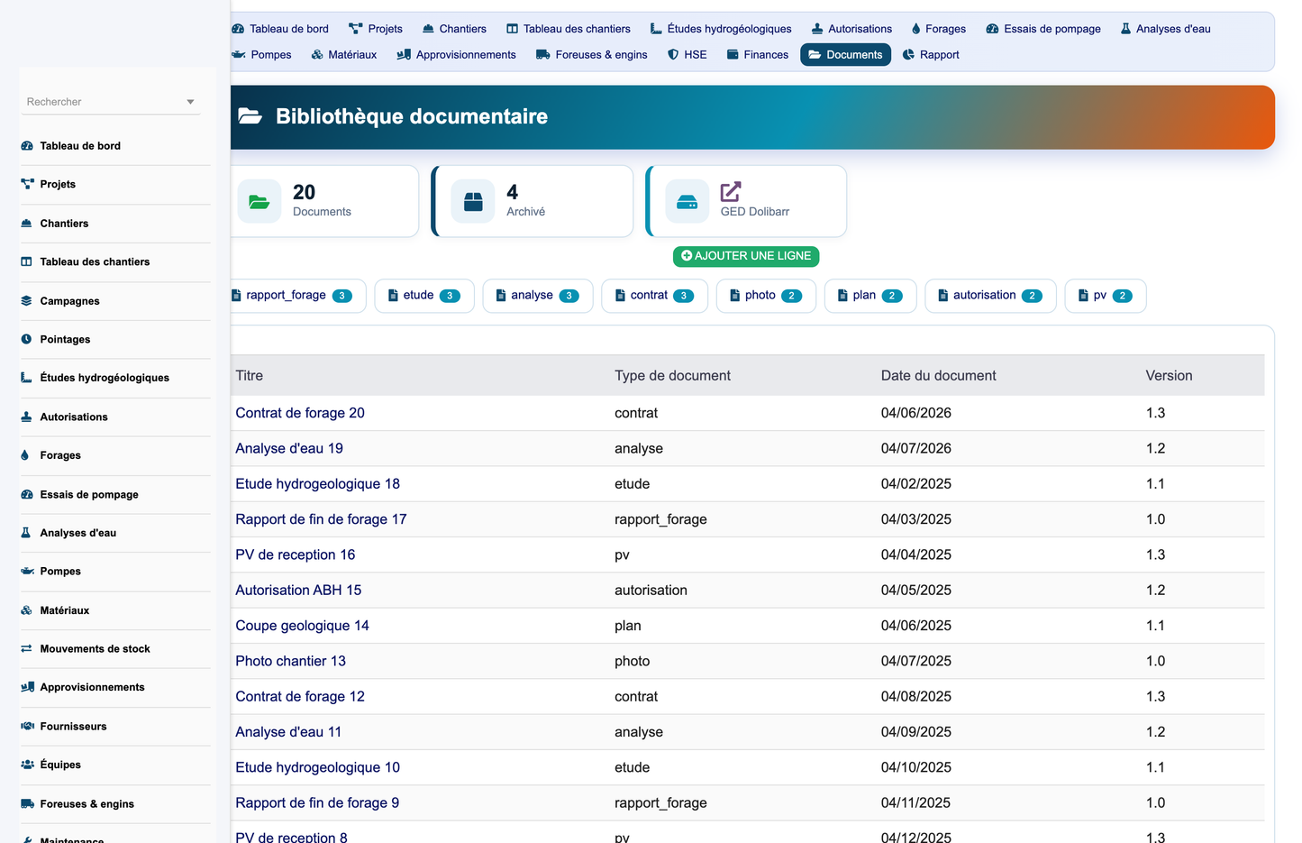
Task: Click the green folder icon on Documents card
Action: (x=259, y=202)
